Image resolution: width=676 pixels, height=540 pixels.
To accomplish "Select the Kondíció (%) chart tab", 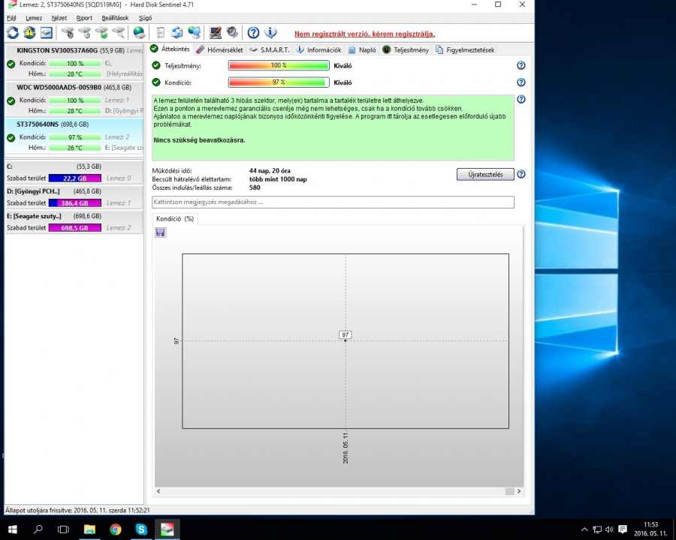I will click(175, 219).
